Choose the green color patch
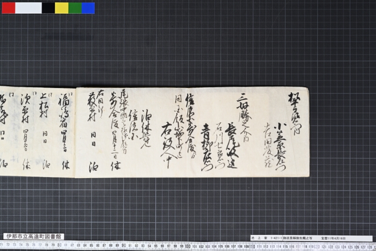This screenshot has width=376, height=251. pyautogui.click(x=75, y=8)
